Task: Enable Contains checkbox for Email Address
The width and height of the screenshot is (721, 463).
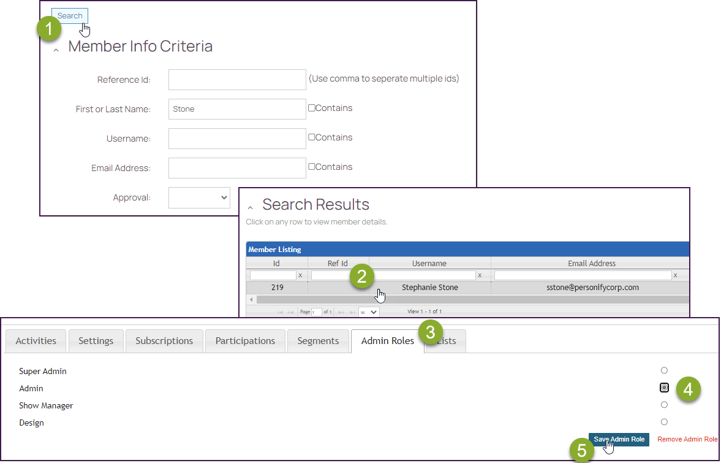Action: (x=312, y=167)
